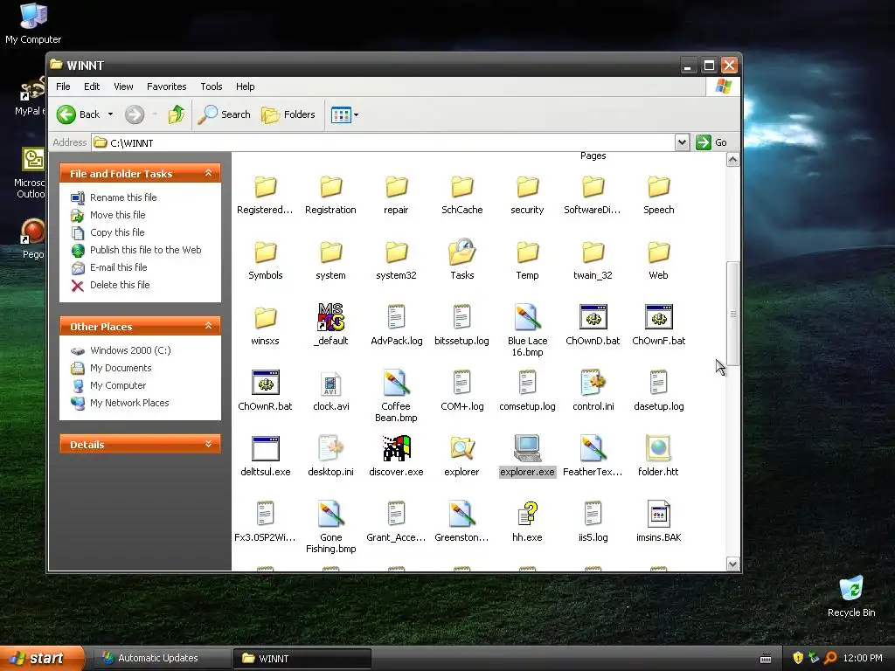Image resolution: width=895 pixels, height=671 pixels.
Task: Select the ChOwnR.bat batch file
Action: coord(265,383)
